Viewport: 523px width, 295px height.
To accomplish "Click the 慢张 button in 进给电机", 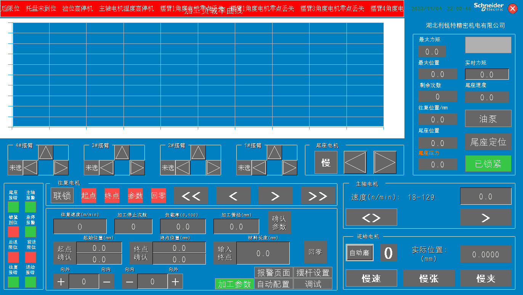I will click(429, 278).
